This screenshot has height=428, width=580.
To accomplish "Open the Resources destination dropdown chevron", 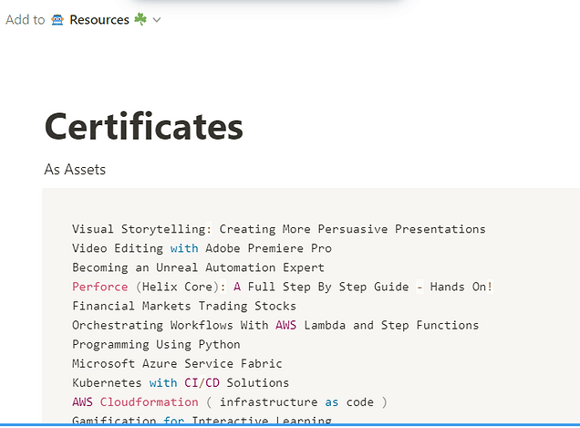I will click(x=157, y=20).
